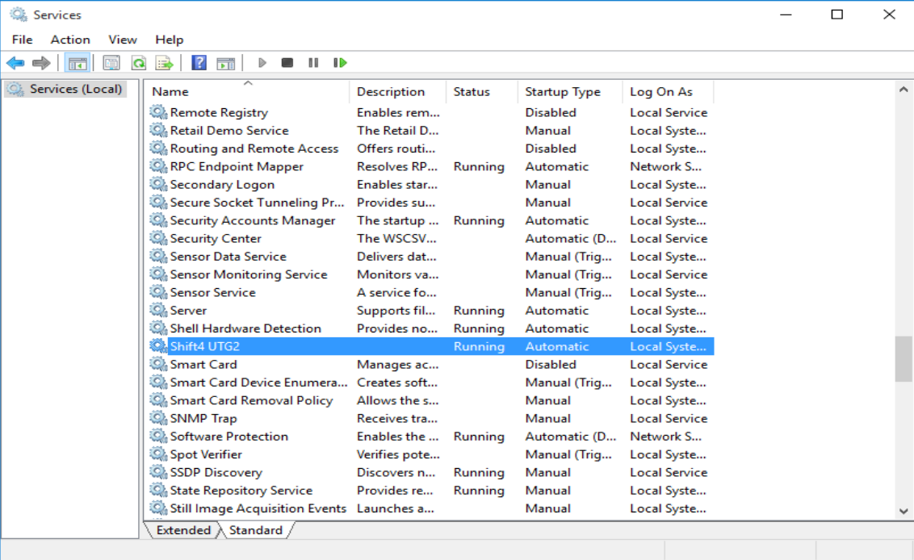914x560 pixels.
Task: Select Services (Local) in the tree
Action: 75,89
